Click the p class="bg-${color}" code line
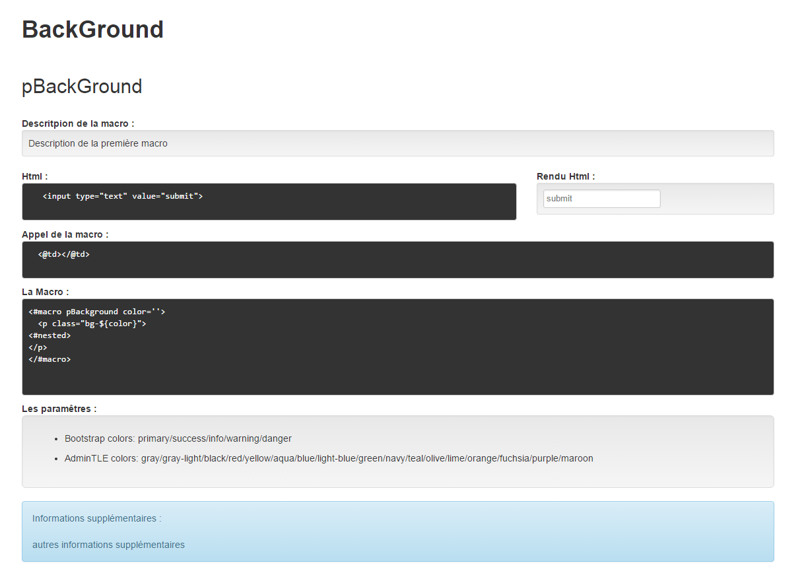 click(x=92, y=324)
